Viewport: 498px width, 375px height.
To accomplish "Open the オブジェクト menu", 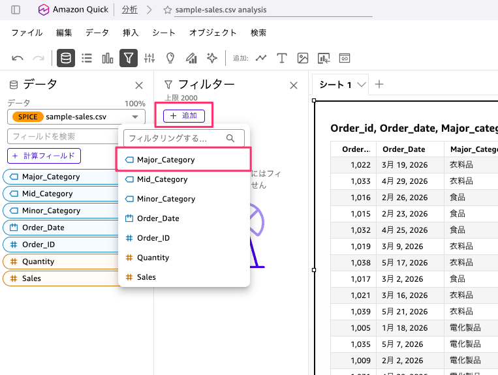I will (x=213, y=33).
